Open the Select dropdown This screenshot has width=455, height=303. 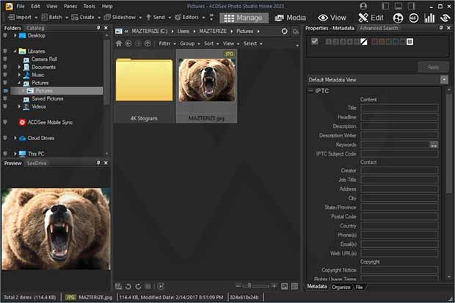pos(252,43)
